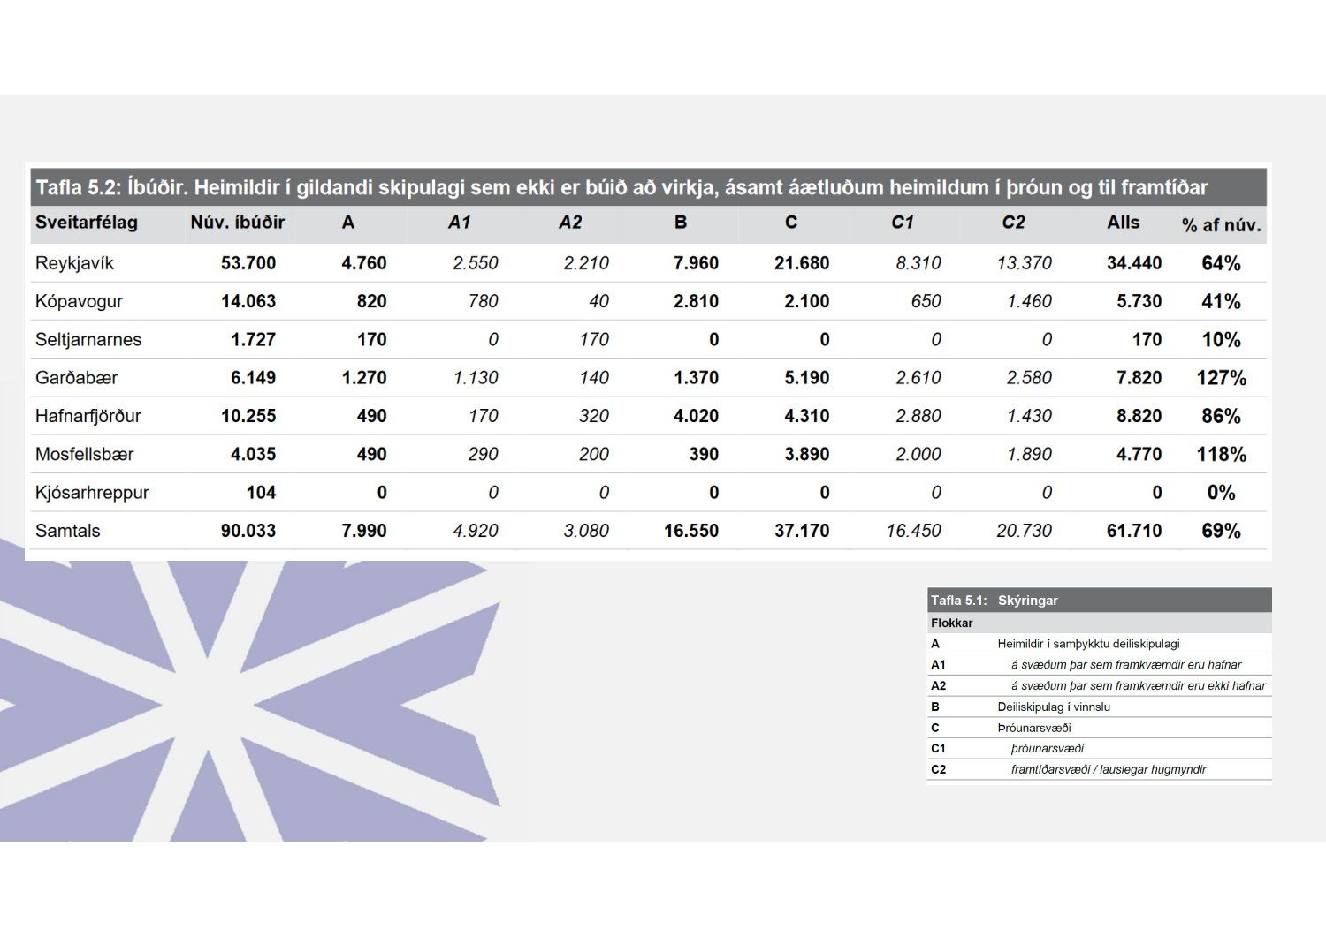Select the Alls column header

click(x=1123, y=223)
